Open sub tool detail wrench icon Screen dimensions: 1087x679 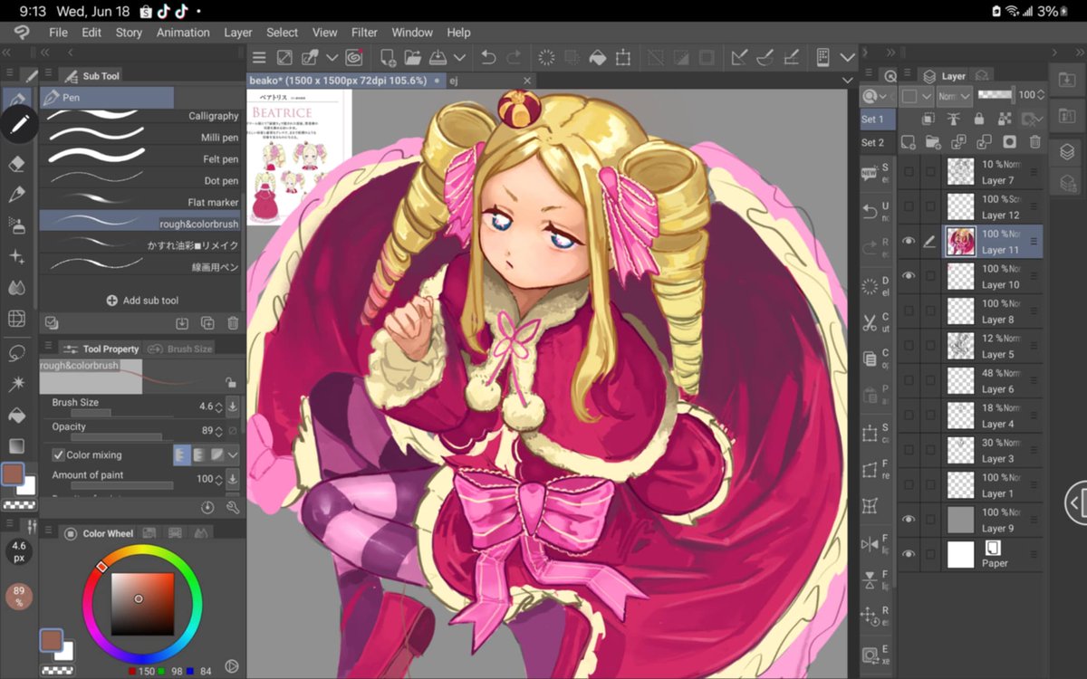pos(233,508)
